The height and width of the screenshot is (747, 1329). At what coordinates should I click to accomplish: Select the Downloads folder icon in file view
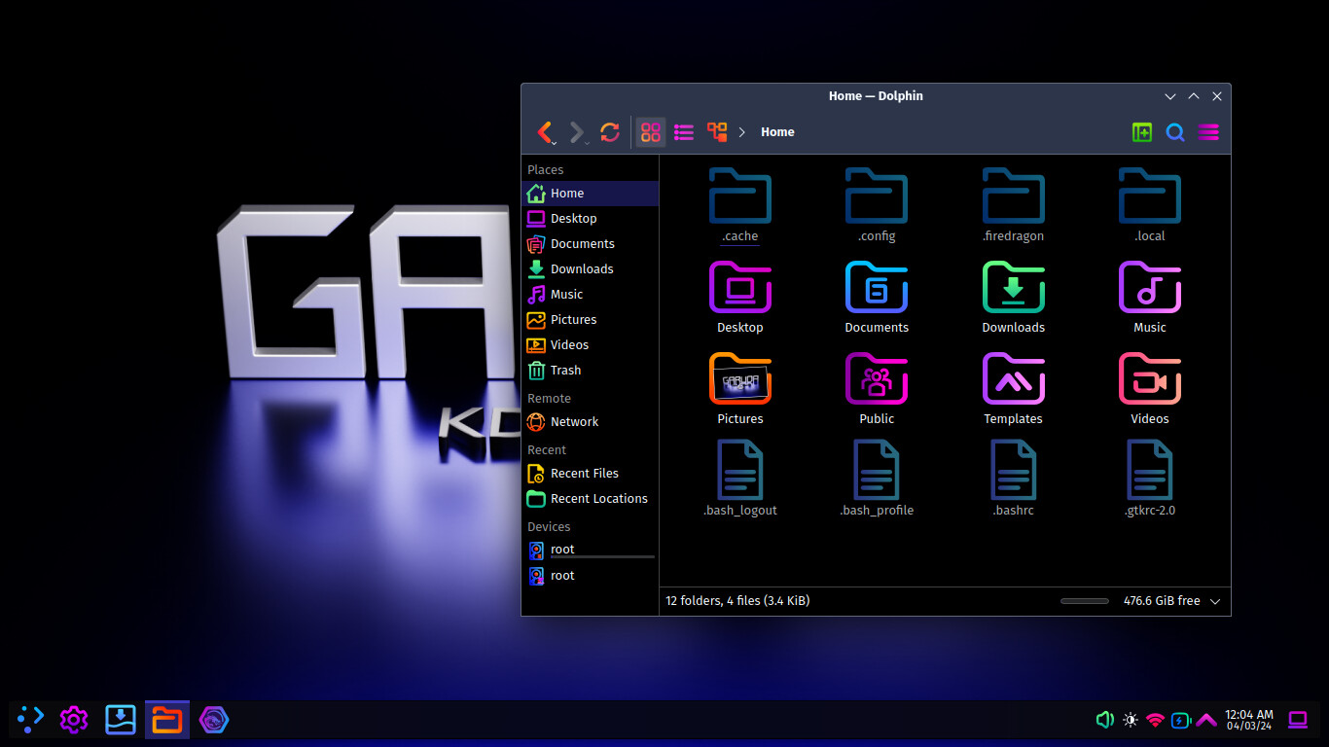coord(1013,287)
